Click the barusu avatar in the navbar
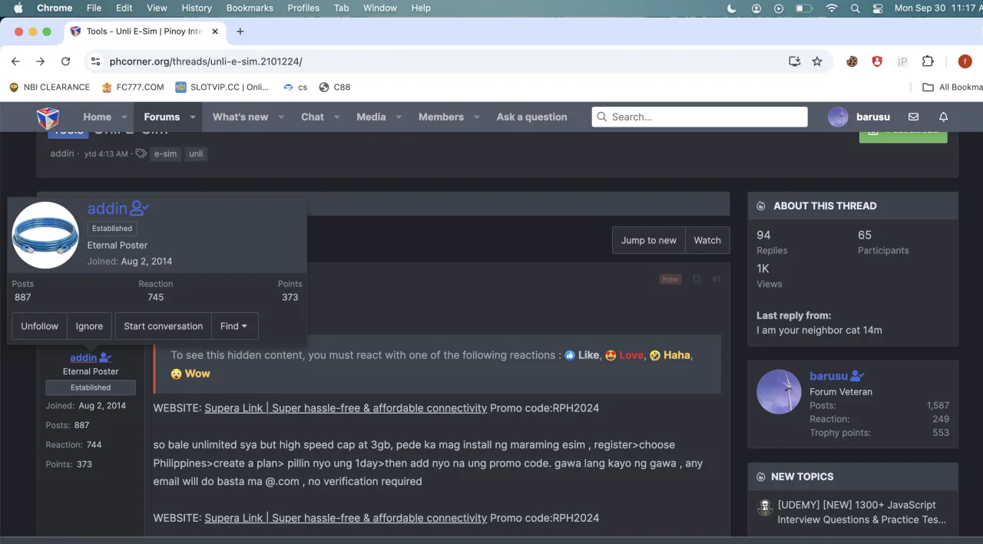Screen dimensions: 983x544 838,117
